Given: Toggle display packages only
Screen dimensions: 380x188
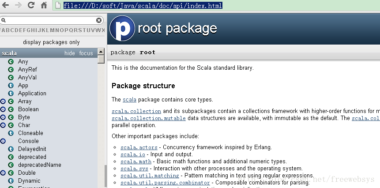Looking at the screenshot, I should pos(51,42).
